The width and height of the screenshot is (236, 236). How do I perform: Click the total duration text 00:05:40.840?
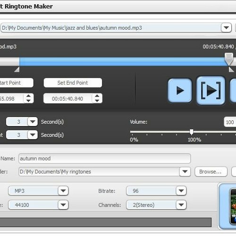tap(218, 47)
